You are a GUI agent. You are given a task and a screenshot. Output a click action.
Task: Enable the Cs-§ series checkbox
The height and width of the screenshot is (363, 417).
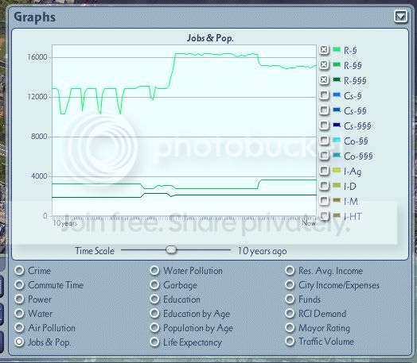coord(324,95)
